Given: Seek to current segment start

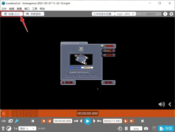Looking at the screenshot, I should point(44,121).
